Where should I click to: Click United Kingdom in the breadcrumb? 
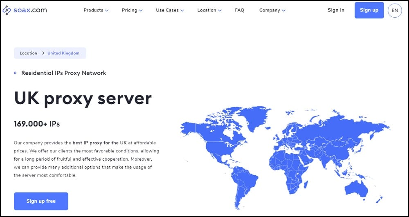(63, 53)
